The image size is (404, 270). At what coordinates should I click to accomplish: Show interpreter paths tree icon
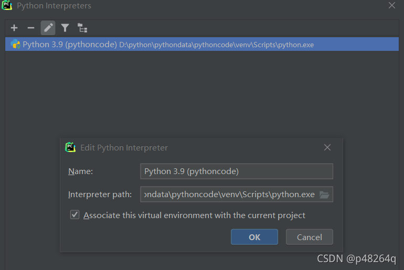pos(82,28)
